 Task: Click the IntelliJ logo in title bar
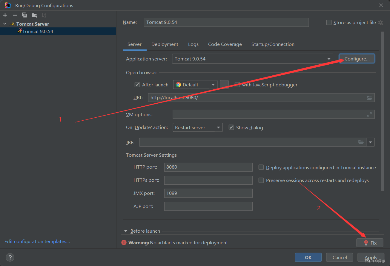(8, 5)
